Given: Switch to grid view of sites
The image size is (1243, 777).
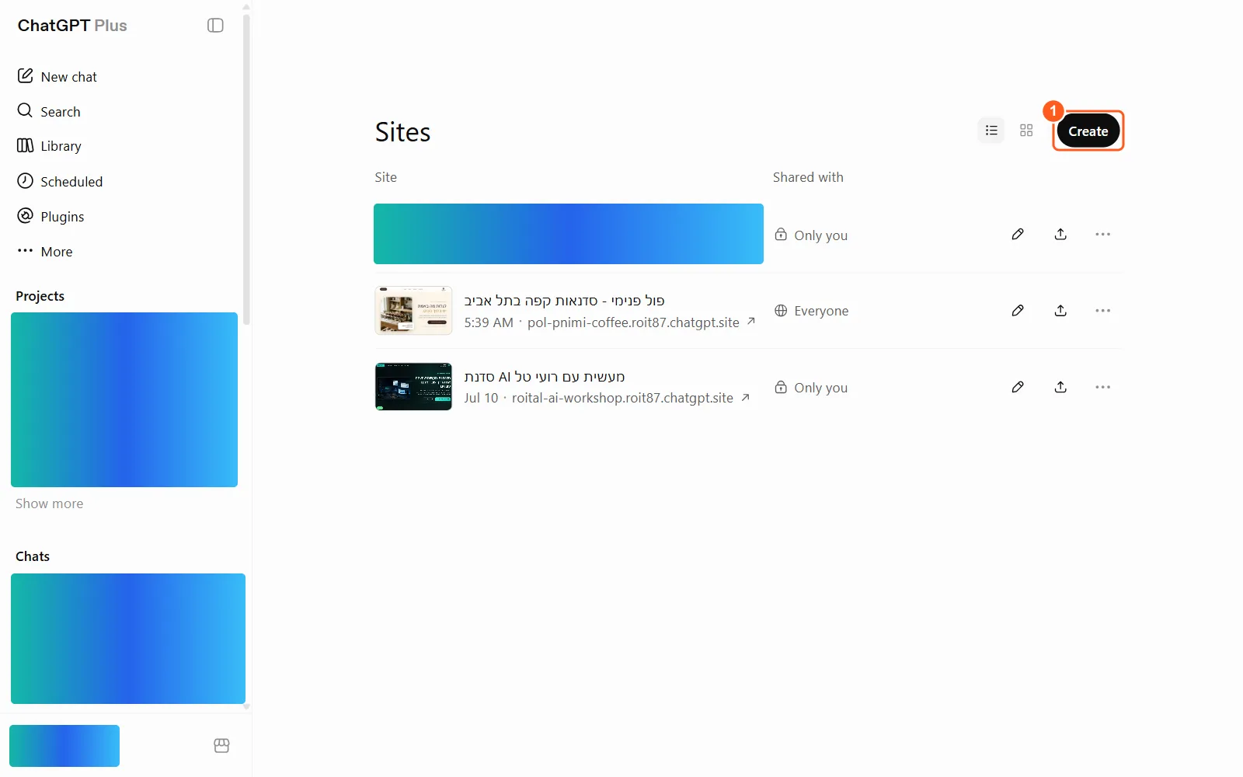Looking at the screenshot, I should (x=1026, y=131).
